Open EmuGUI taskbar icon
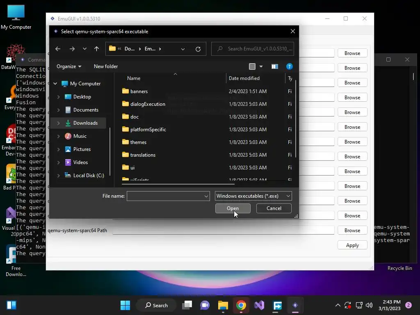 click(x=295, y=305)
